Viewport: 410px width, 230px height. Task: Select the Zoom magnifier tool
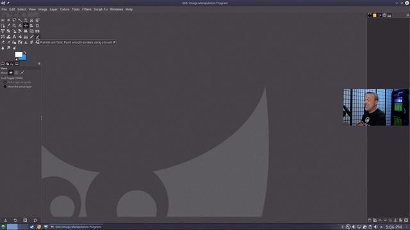click(x=14, y=26)
